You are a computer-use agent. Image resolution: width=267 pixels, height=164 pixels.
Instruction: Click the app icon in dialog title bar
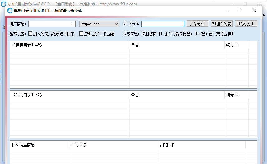[10, 11]
